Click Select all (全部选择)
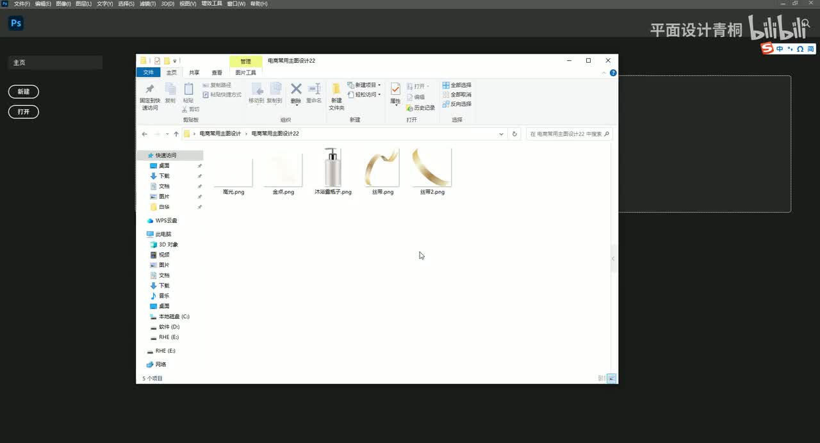 tap(457, 85)
